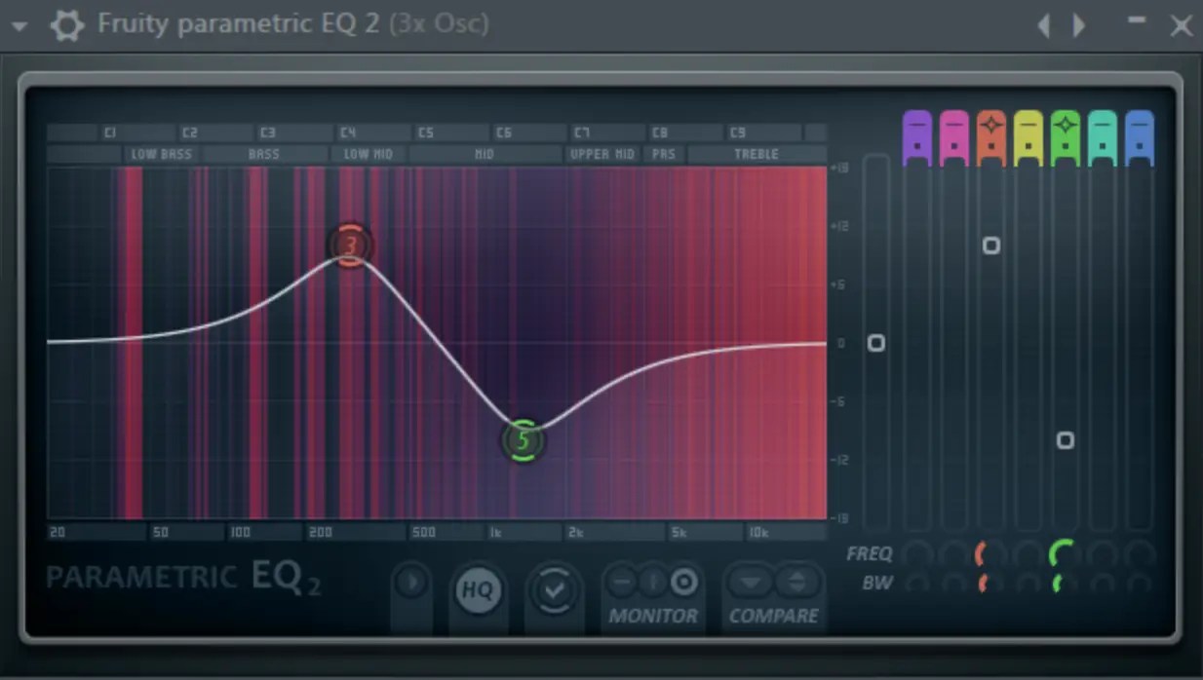1203x680 pixels.
Task: Switch to the LOW BASS band tab
Action: point(161,153)
